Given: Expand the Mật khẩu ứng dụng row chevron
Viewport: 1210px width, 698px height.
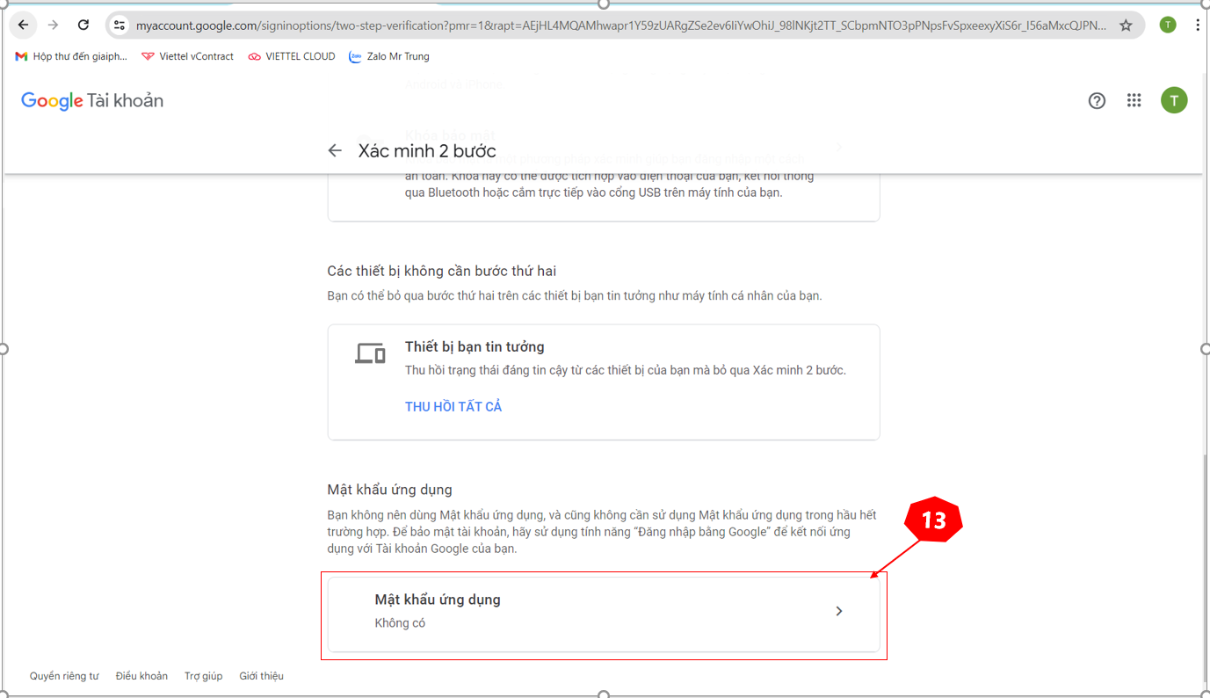Looking at the screenshot, I should point(838,610).
